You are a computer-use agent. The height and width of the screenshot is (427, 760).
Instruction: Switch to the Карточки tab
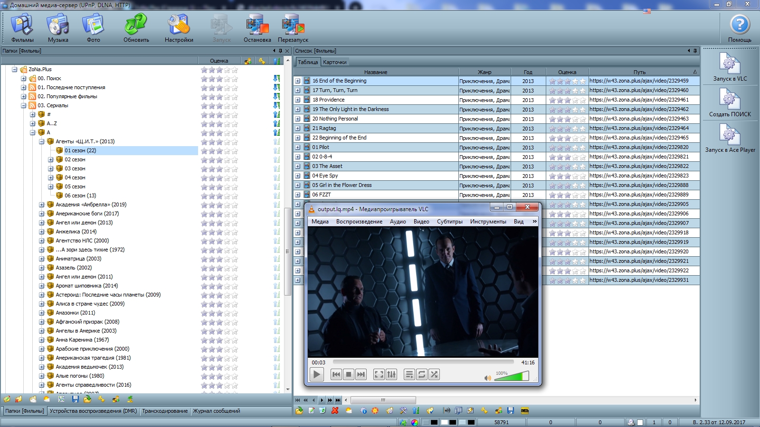pyautogui.click(x=334, y=62)
